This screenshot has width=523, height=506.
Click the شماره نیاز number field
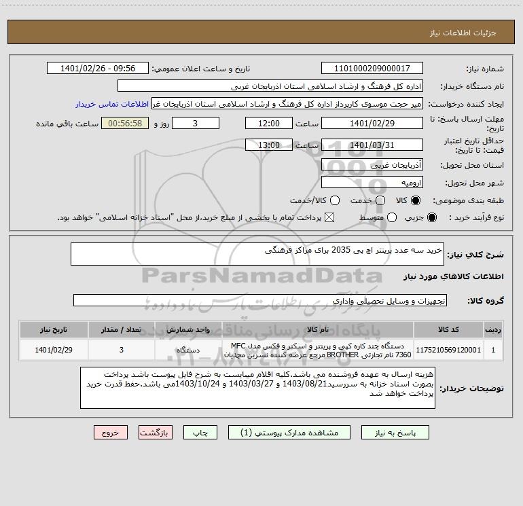tap(372, 69)
